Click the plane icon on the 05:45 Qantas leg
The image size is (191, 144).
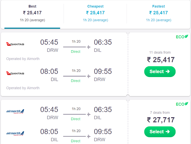[x=88, y=47]
